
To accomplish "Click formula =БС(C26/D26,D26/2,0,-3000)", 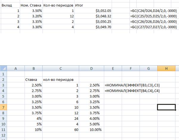I will pyautogui.click(x=154, y=21).
